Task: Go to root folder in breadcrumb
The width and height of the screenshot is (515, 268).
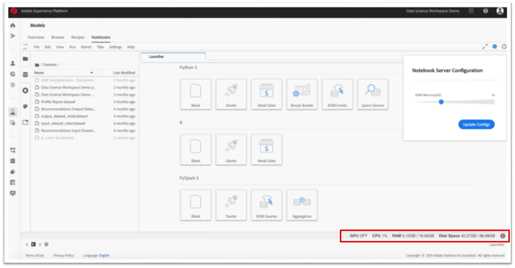Action: 37,65
